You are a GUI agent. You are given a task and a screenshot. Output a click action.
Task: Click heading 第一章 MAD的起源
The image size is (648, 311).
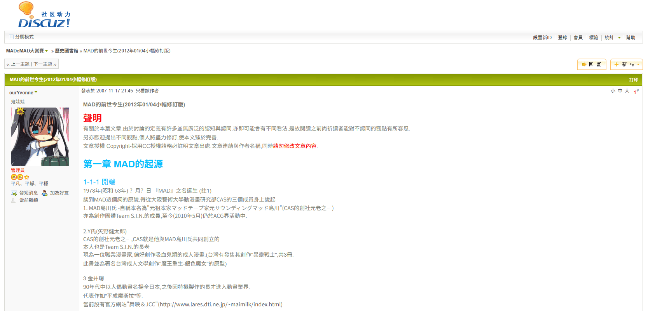click(123, 164)
